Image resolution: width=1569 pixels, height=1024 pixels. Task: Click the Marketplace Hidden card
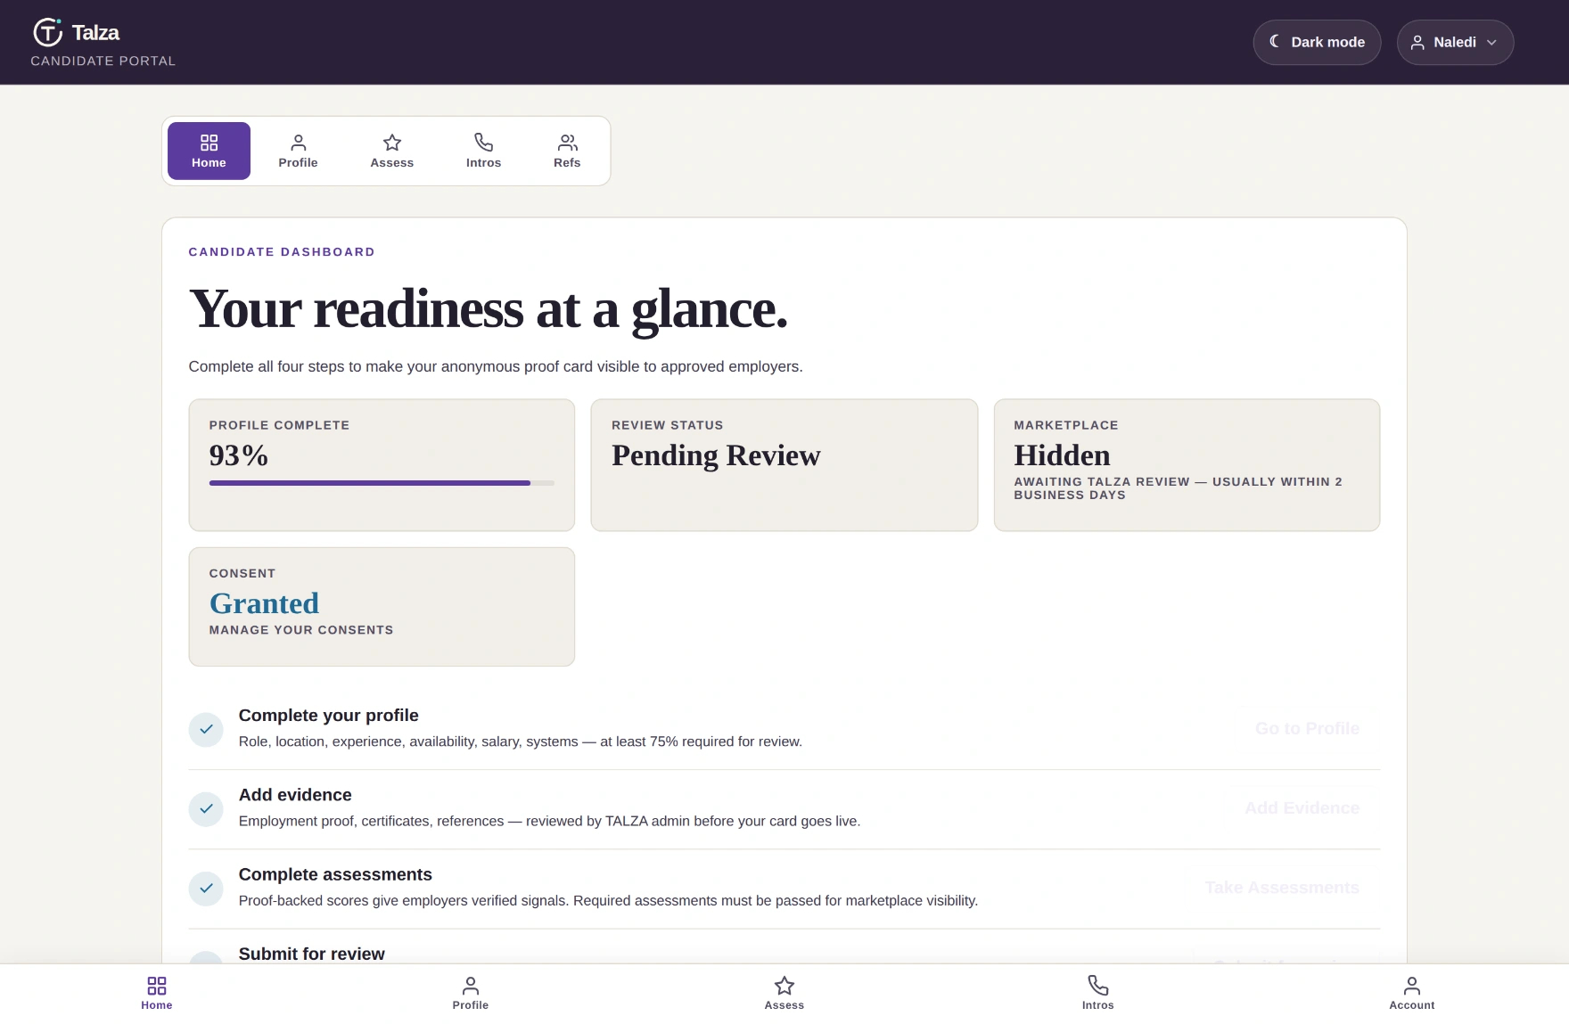pyautogui.click(x=1187, y=465)
